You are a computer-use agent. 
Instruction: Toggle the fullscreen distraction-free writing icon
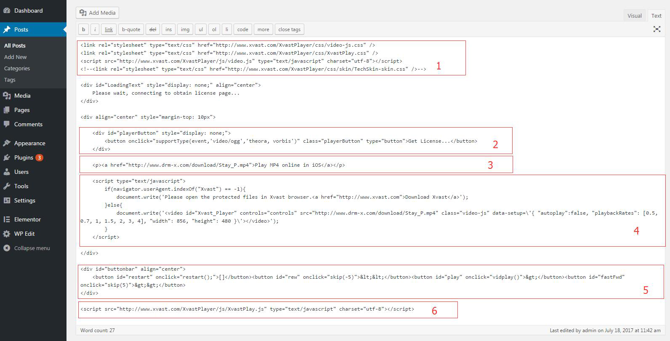click(x=657, y=29)
